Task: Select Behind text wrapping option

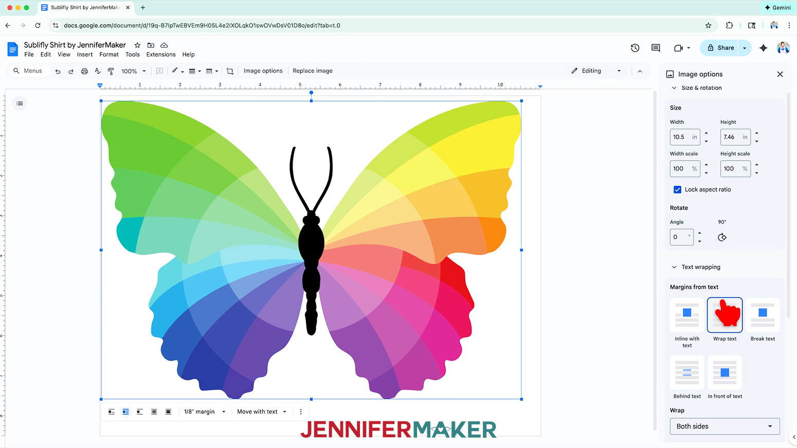Action: [687, 372]
